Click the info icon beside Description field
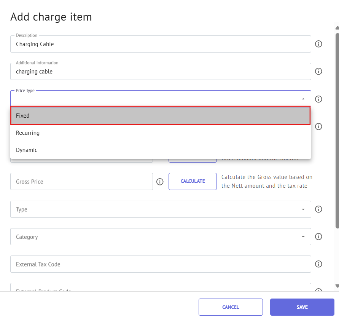Image resolution: width=339 pixels, height=321 pixels. 319,44
